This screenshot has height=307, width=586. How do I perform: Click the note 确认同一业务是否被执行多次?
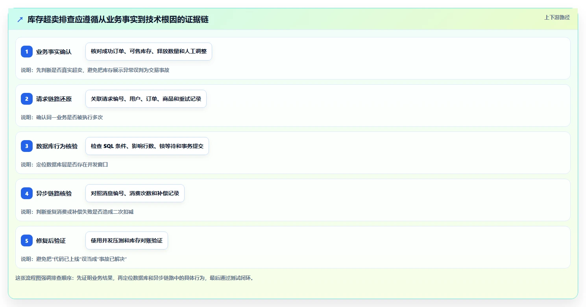(x=62, y=117)
